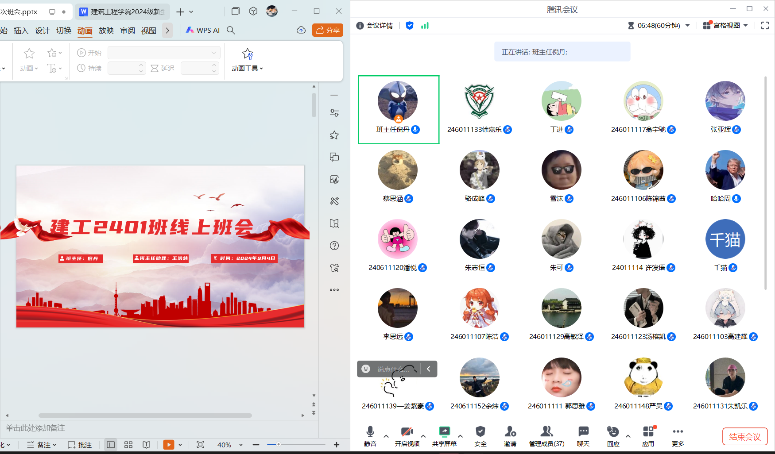775x454 pixels.
Task: End the meeting with 结束会议 button
Action: click(744, 437)
